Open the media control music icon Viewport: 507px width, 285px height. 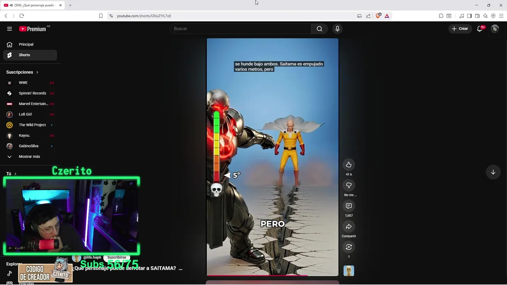pyautogui.click(x=461, y=16)
